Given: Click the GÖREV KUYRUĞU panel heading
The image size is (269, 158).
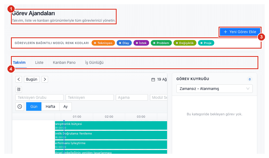Looking at the screenshot, I should click(x=193, y=79).
